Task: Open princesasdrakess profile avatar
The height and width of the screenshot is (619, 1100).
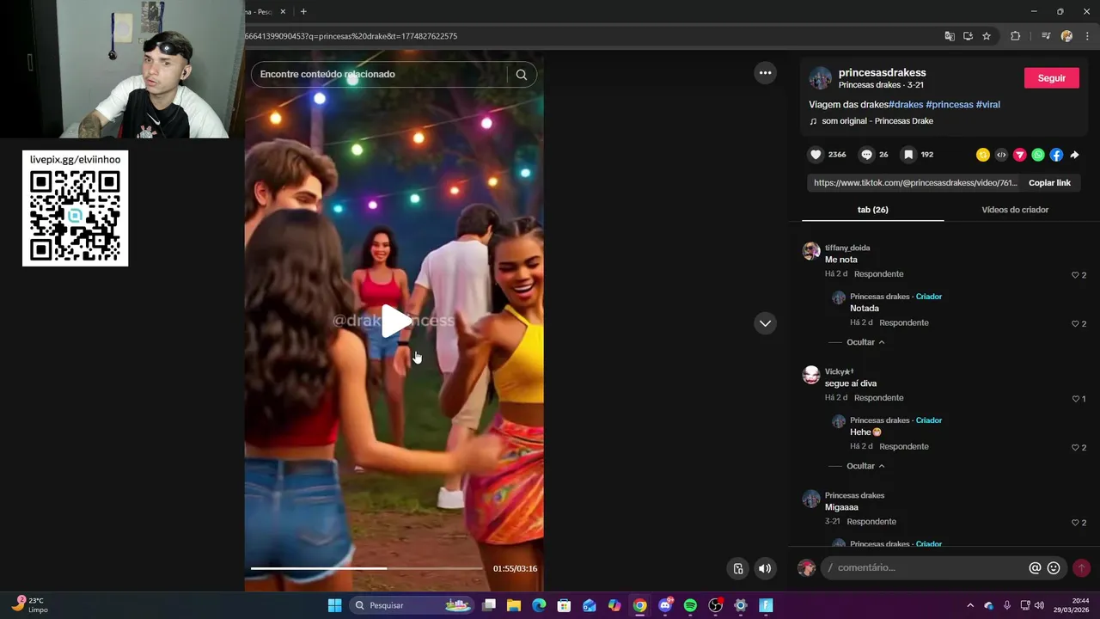Action: [821, 78]
